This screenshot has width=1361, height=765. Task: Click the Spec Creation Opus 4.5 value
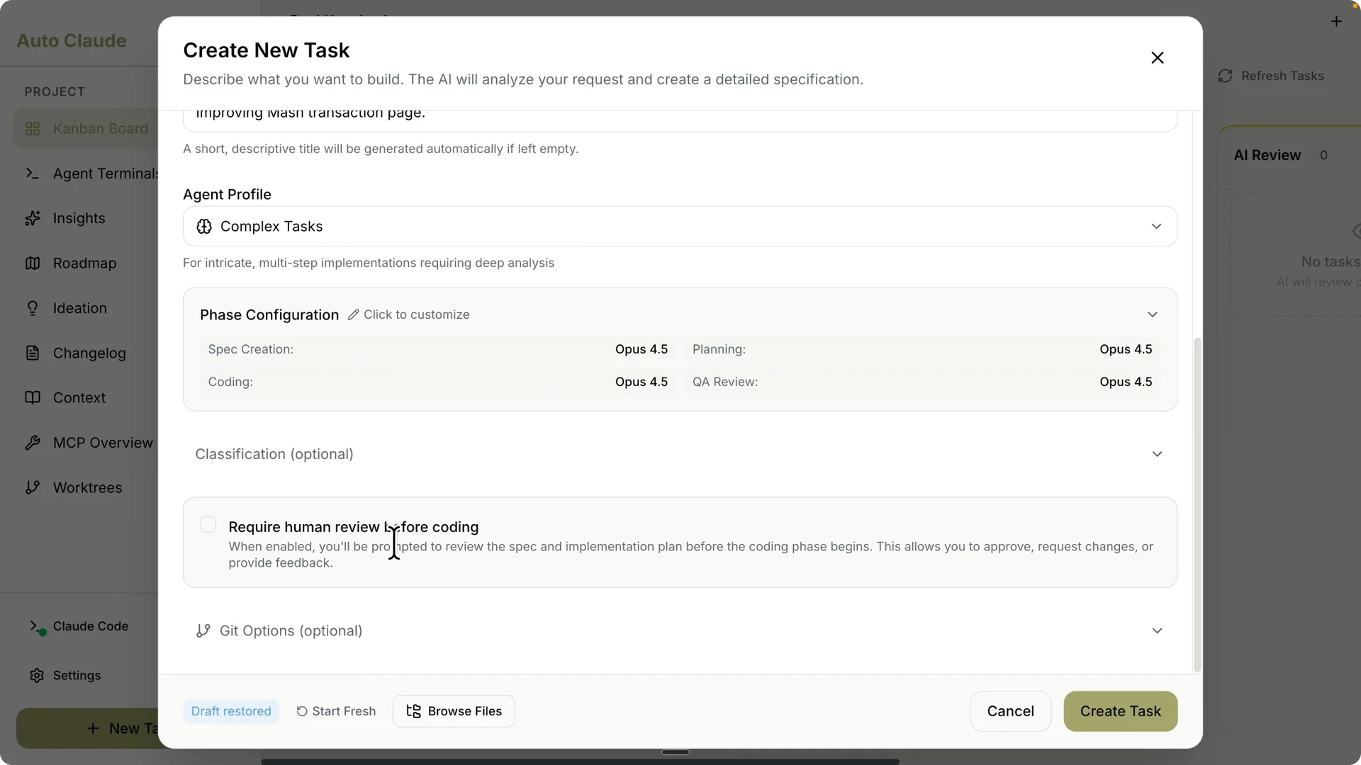[x=641, y=349]
